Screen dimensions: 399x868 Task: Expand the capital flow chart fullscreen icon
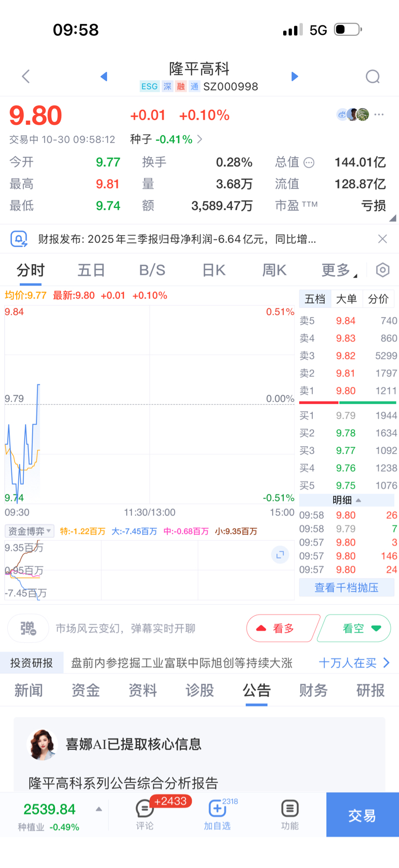pyautogui.click(x=280, y=555)
